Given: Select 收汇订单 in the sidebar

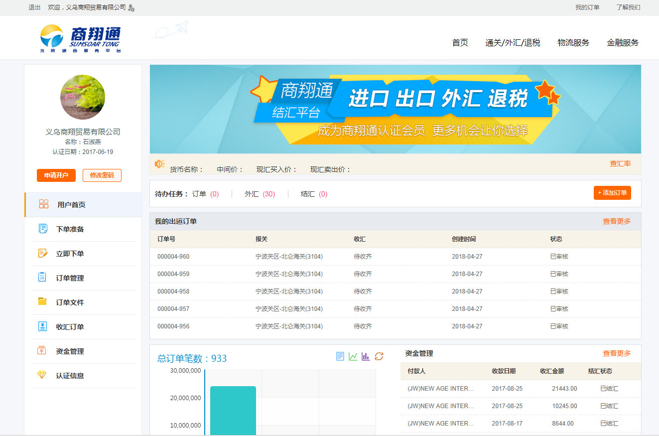Looking at the screenshot, I should (83, 327).
